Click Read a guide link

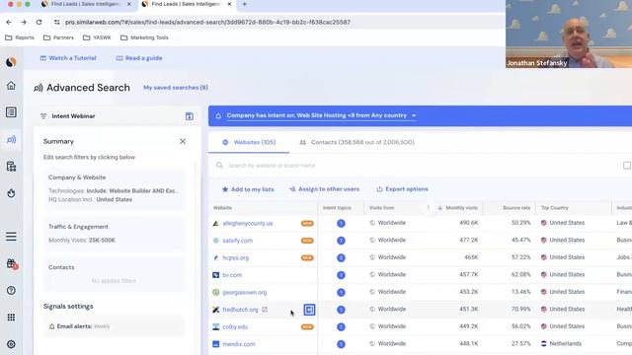[139, 58]
